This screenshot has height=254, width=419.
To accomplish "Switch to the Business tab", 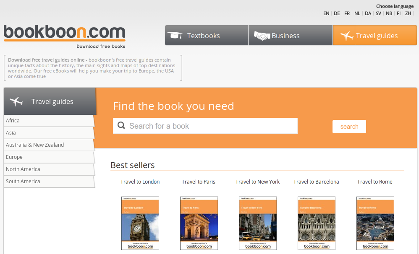I will pos(290,35).
